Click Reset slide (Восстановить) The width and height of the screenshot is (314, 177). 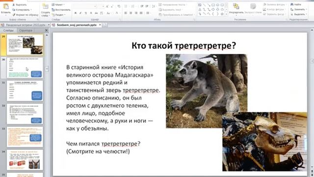pos(61,10)
